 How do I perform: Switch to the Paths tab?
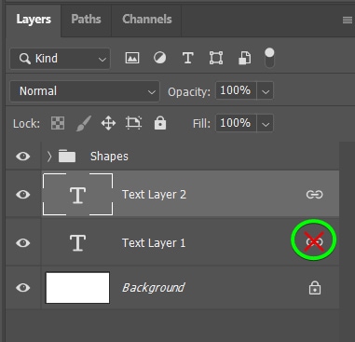tap(86, 20)
